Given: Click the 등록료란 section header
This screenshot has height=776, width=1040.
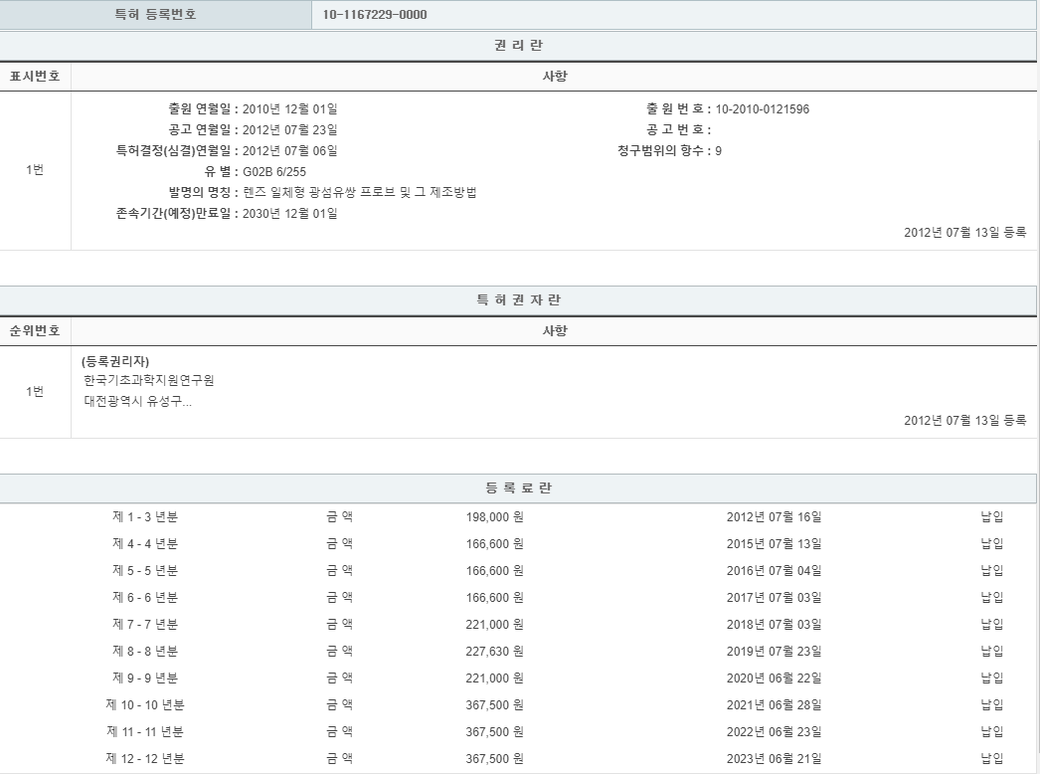Looking at the screenshot, I should [518, 488].
